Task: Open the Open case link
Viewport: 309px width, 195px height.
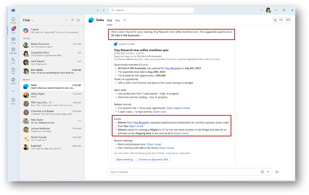Action: pyautogui.click(x=159, y=112)
